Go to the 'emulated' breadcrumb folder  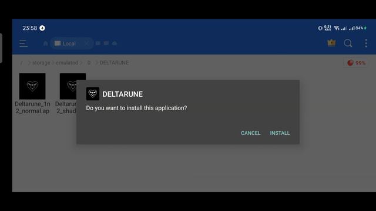click(67, 63)
